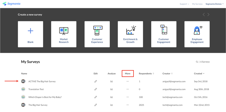
Task: Click the search magnifier icon beside 6 Surveys
Action: pyautogui.click(x=197, y=62)
